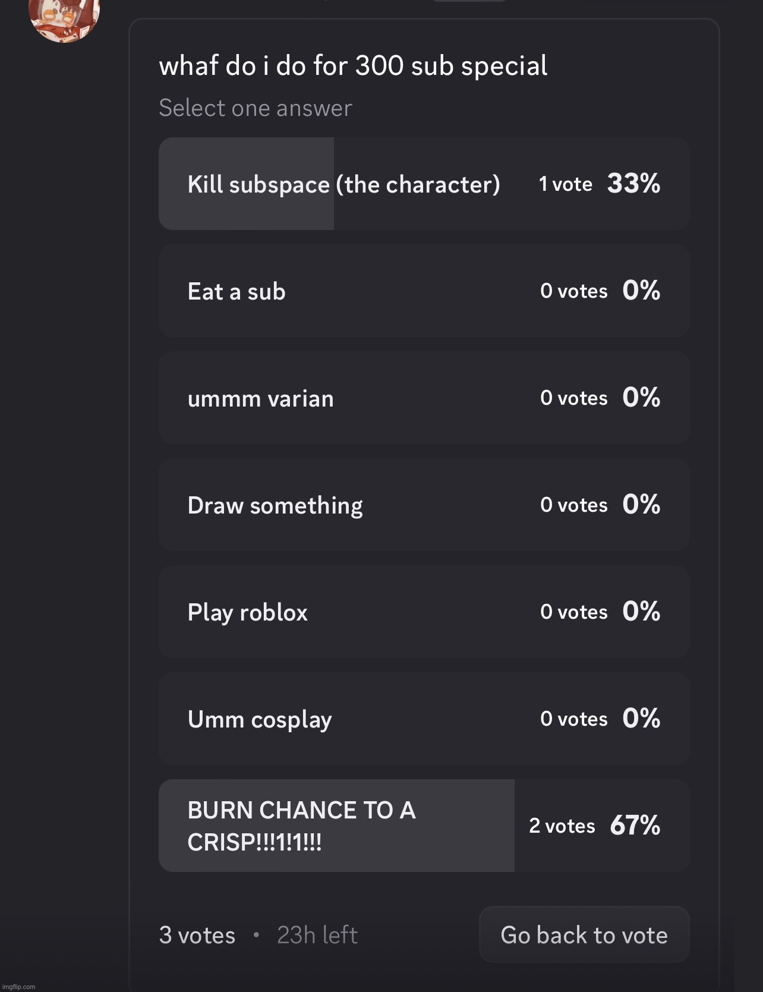Screen dimensions: 763x992
Task: Click "Select one answer" subtitle
Action: pos(255,108)
